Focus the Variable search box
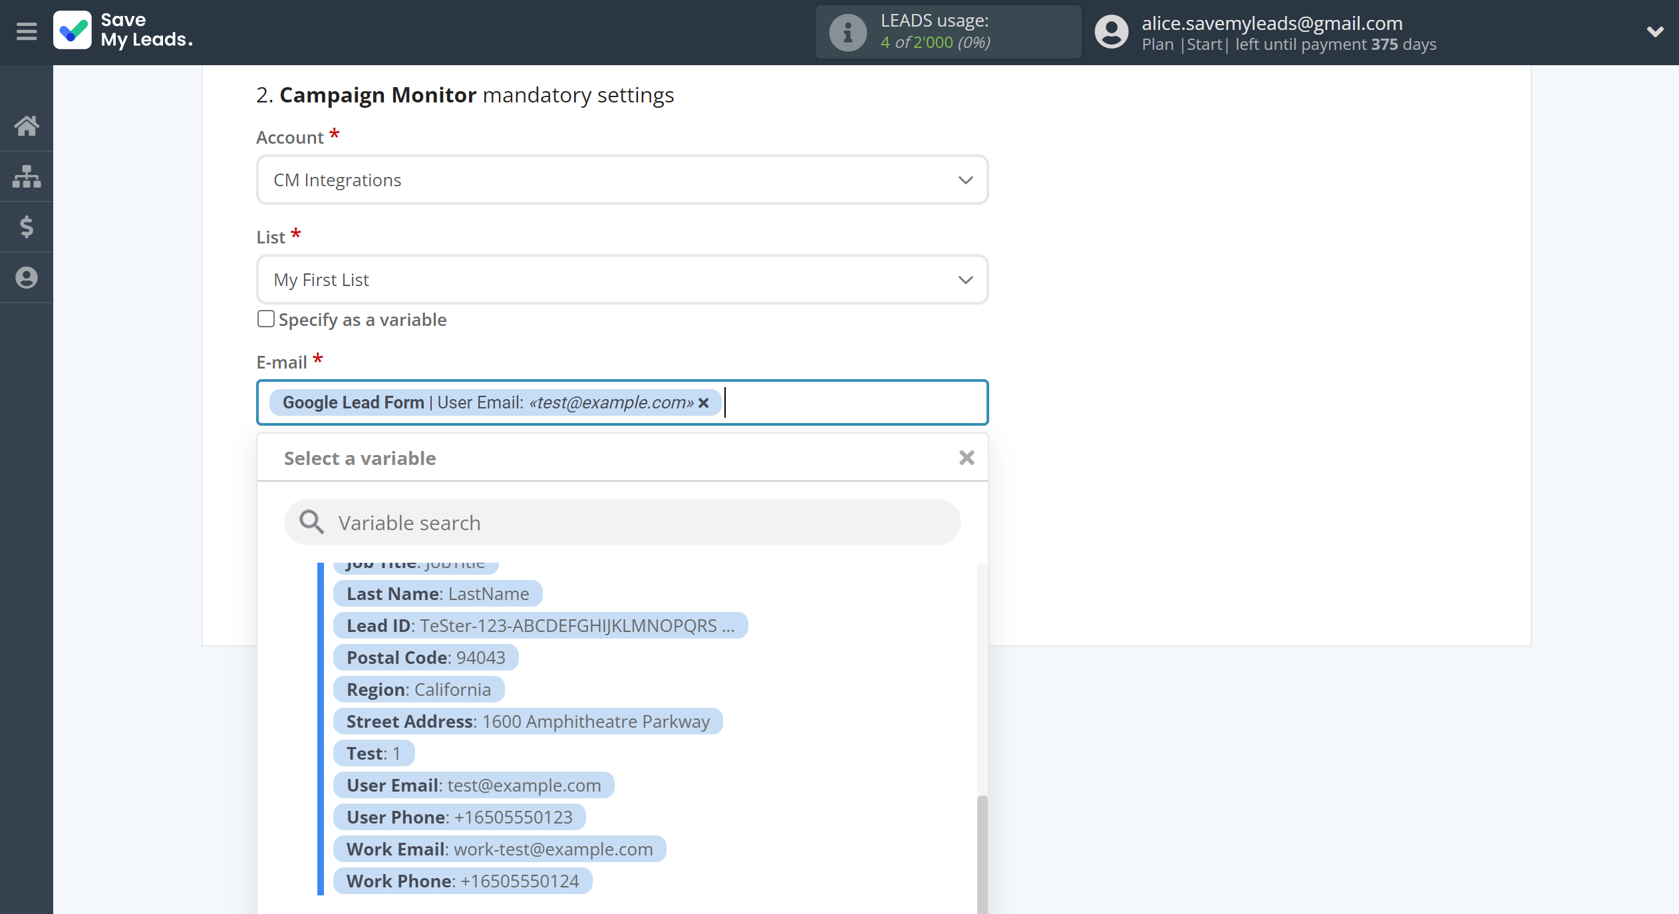Image resolution: width=1679 pixels, height=914 pixels. (622, 523)
